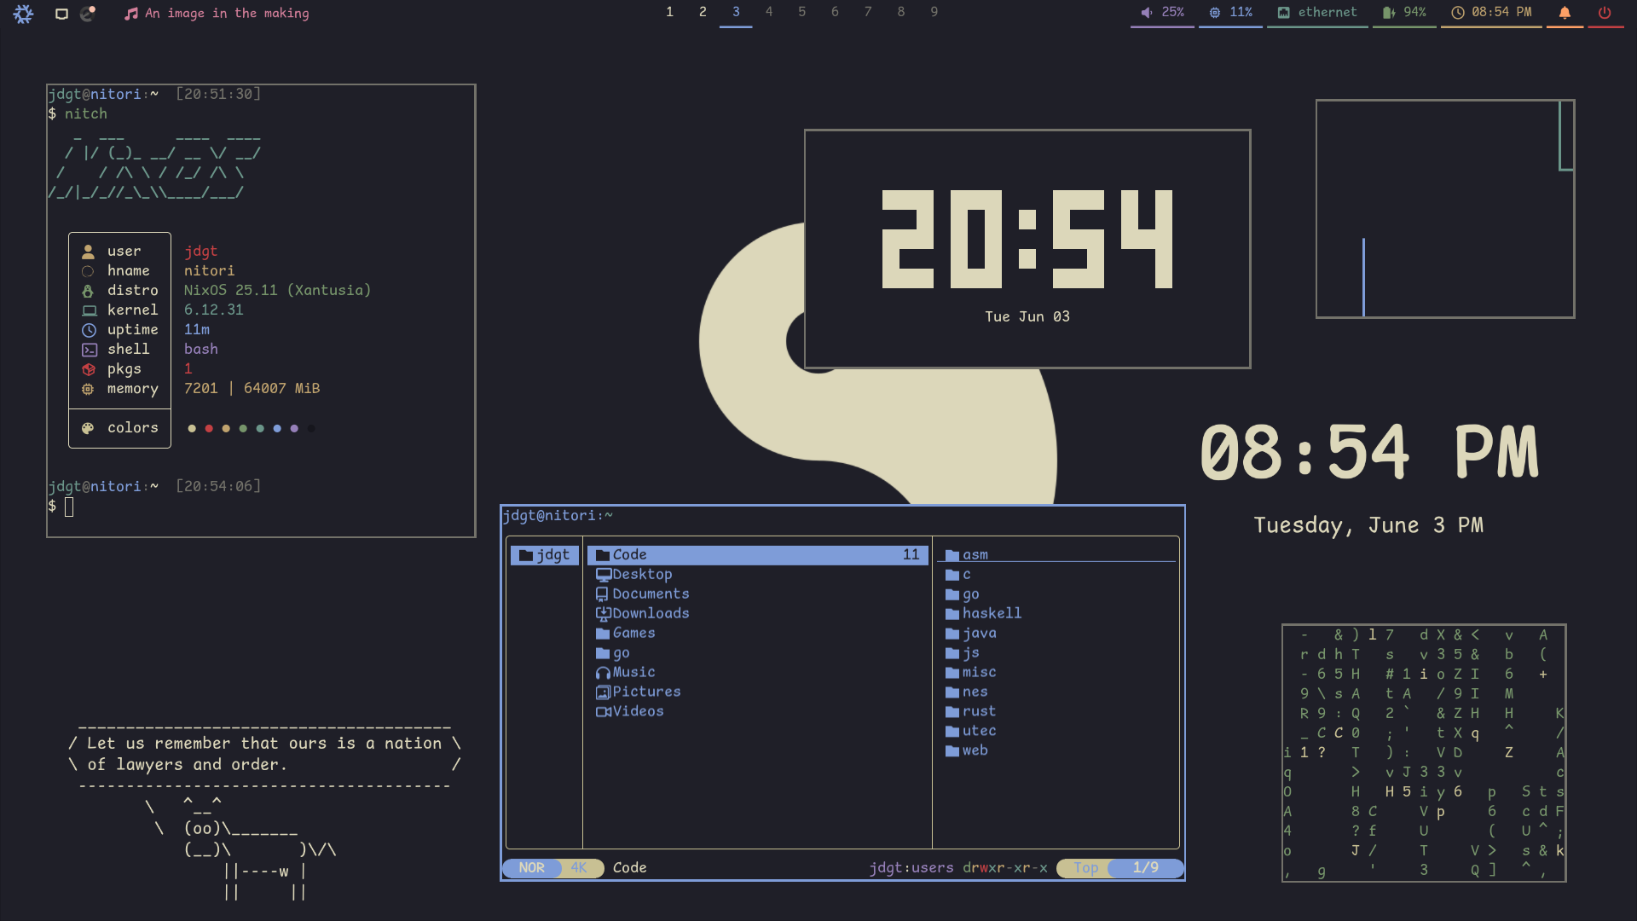Open the notification bell icon

(1565, 13)
